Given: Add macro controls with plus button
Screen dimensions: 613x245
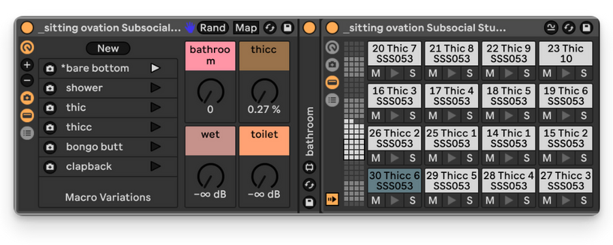Looking at the screenshot, I should click(x=27, y=65).
